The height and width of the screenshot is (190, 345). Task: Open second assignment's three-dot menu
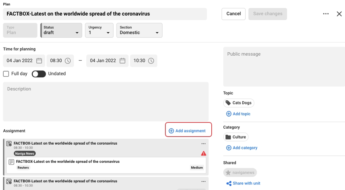point(204,181)
